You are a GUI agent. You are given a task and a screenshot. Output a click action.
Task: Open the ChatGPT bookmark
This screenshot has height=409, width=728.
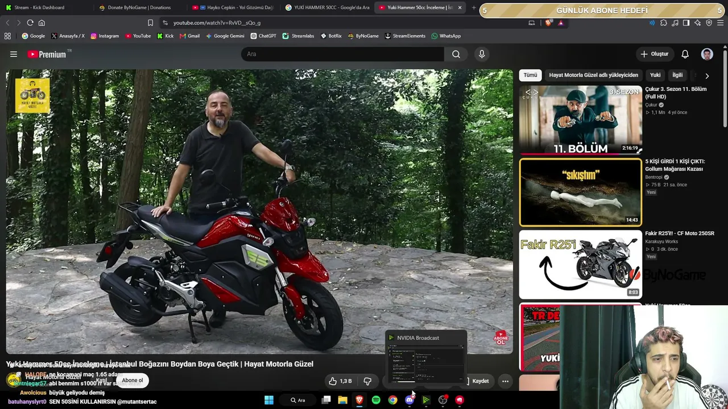[263, 36]
